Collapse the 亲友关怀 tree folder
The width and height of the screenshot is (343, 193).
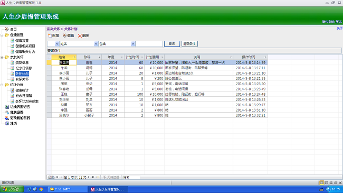2,57
